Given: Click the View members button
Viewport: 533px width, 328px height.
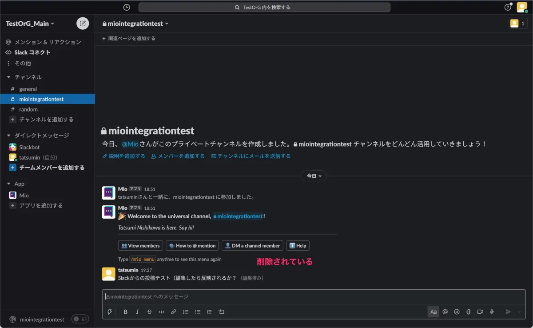Looking at the screenshot, I should [x=140, y=246].
